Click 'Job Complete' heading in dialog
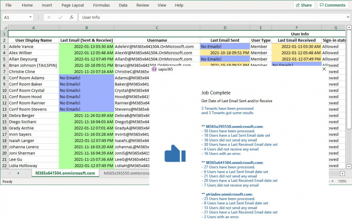The width and height of the screenshot is (352, 221). [216, 93]
